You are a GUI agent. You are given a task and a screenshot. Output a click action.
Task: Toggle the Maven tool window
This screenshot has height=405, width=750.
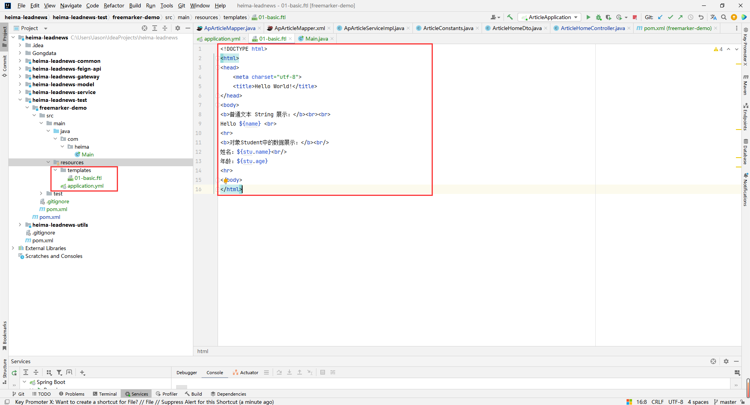pyautogui.click(x=745, y=85)
